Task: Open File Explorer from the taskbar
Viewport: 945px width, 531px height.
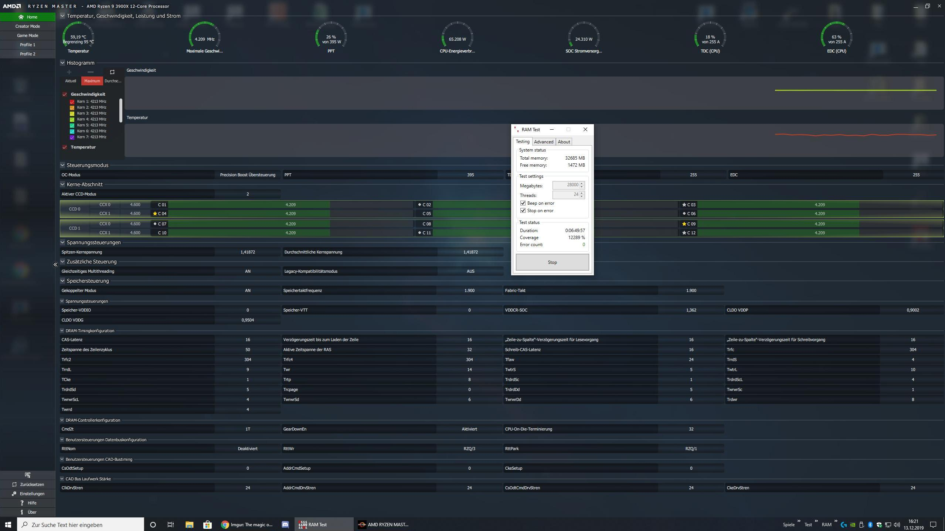Action: 189,524
